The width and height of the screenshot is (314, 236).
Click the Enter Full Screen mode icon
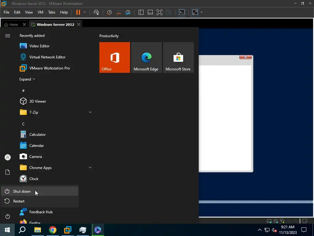(159, 12)
